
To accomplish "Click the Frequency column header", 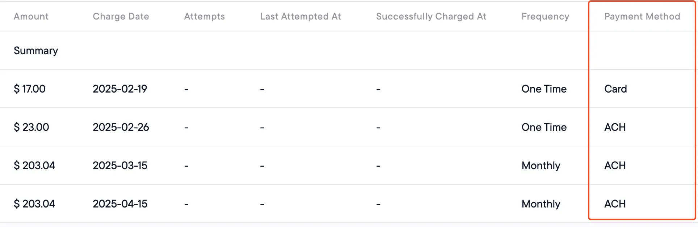I will pos(545,16).
